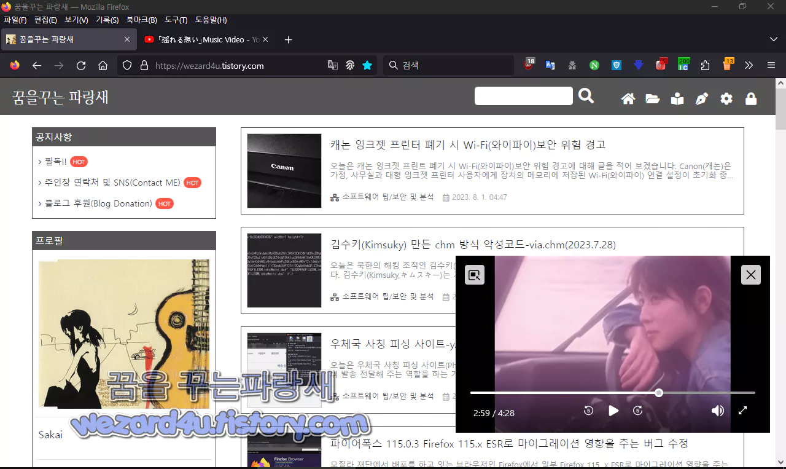This screenshot has height=469, width=786.
Task: Open the red extension icon with badge 5
Action: (x=661, y=65)
